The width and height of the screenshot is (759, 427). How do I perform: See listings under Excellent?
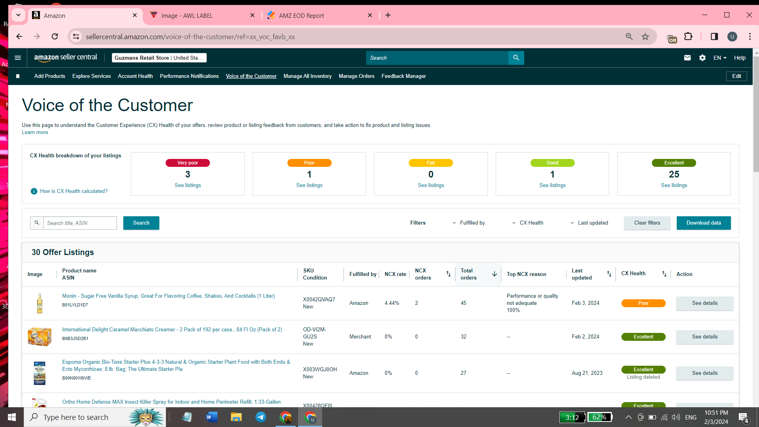[674, 185]
